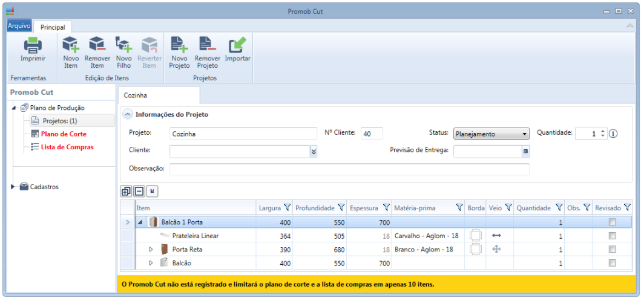
Task: Click the Carvalho - Aglom - 18 cell
Action: (428, 236)
